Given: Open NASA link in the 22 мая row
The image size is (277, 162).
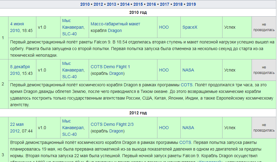Looking at the screenshot, I should 188,128.
